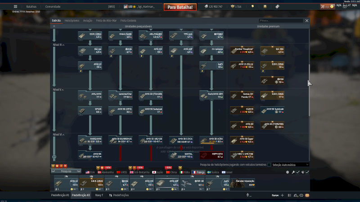
Task: Select the @F8F-1B aircraft crew slot
Action: point(193,184)
